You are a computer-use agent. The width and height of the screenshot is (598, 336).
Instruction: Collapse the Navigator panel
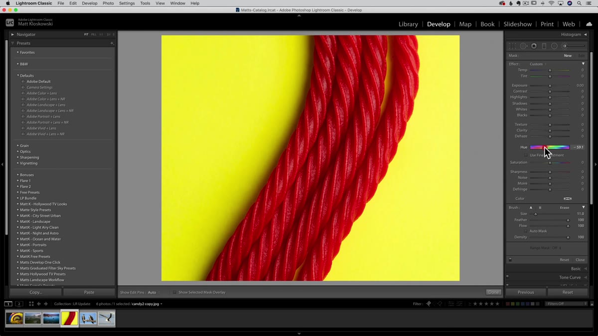(12, 34)
